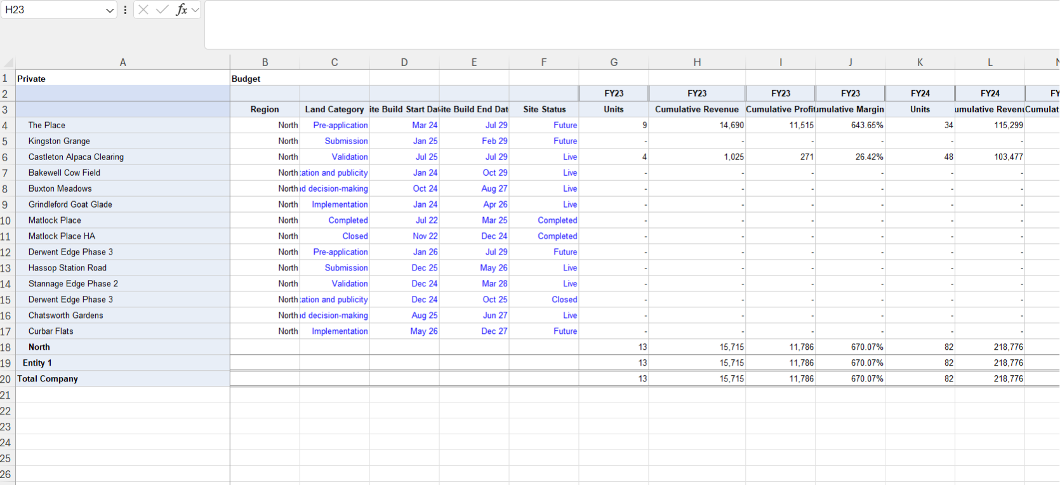Select the "Hassop Station Road" cell

tap(123, 268)
